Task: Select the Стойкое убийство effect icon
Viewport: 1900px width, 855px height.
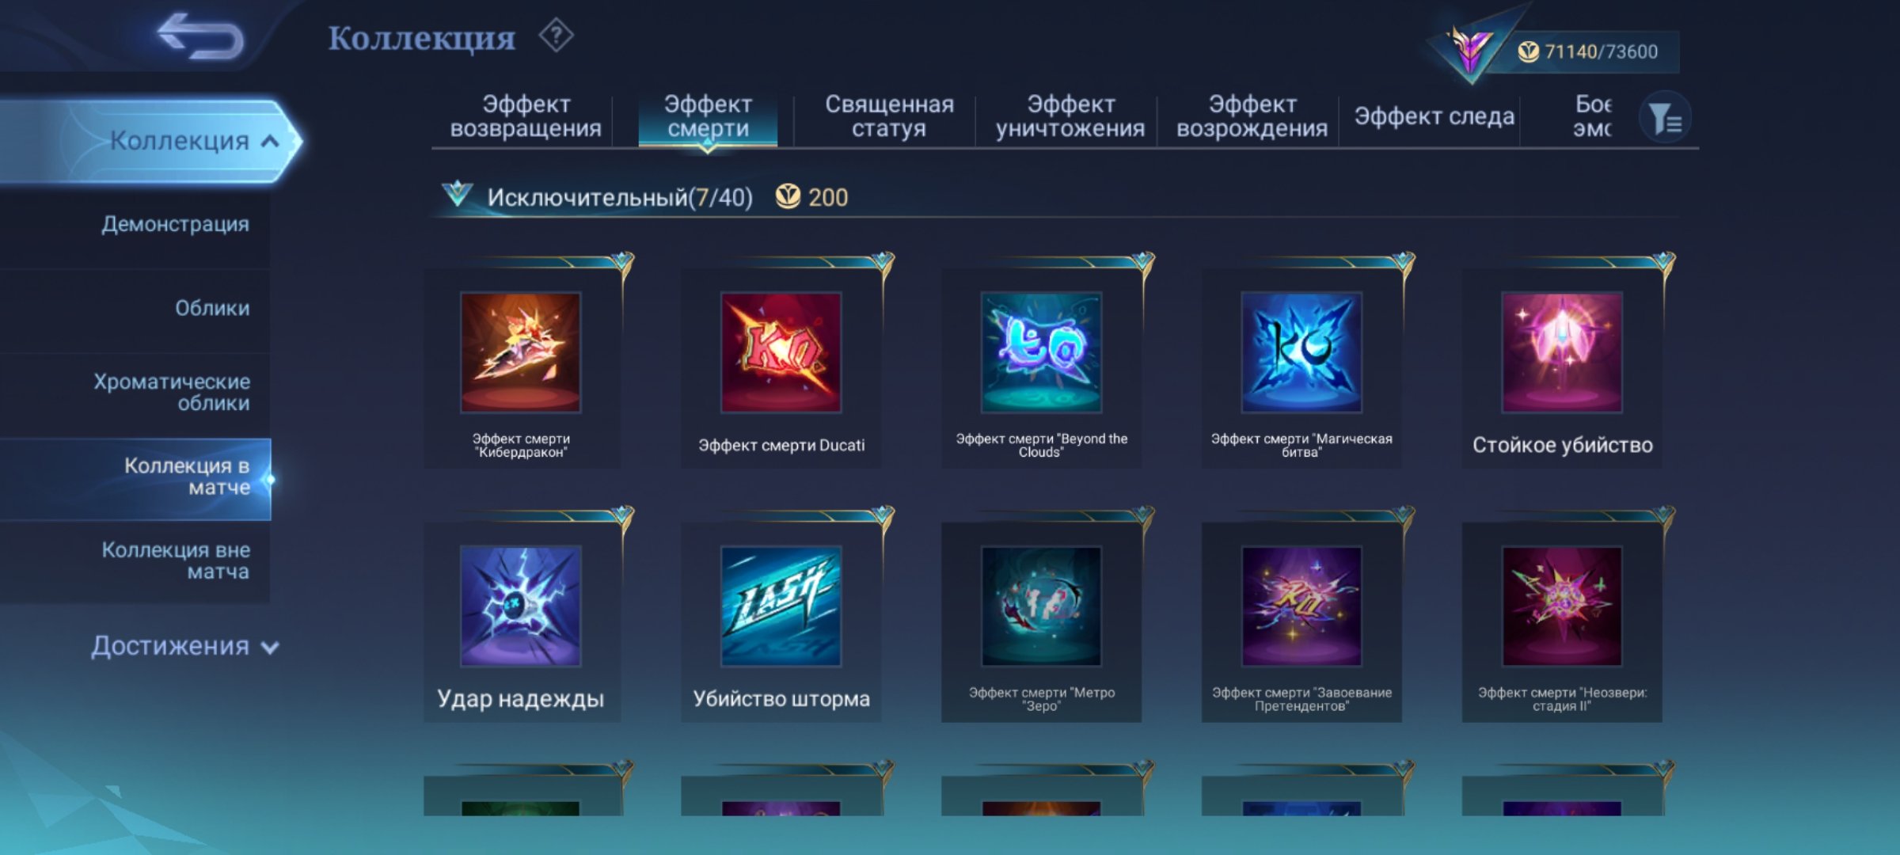Action: (1562, 352)
